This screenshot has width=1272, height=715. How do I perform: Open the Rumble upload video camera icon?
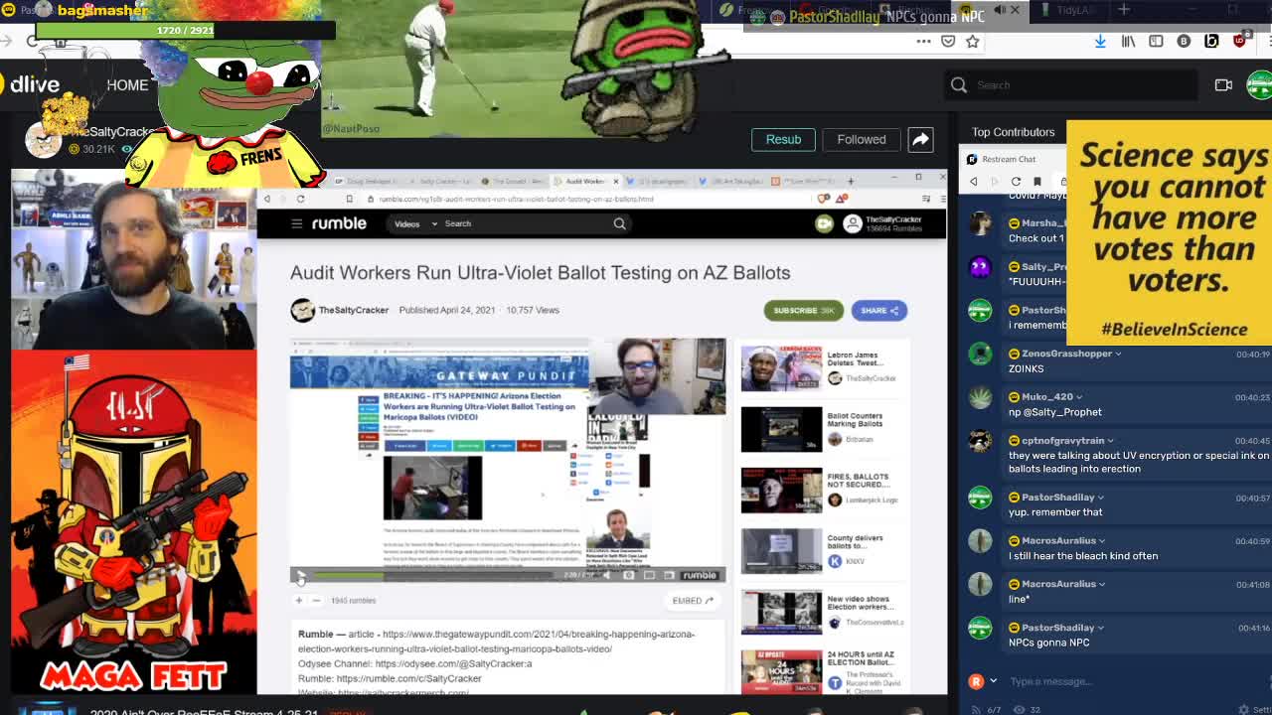824,223
